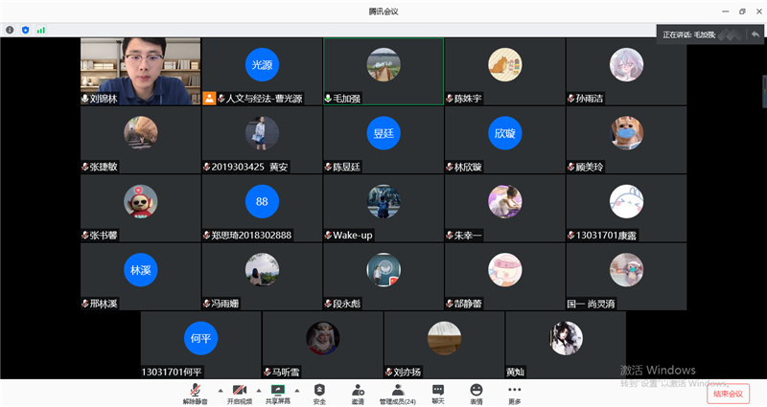
Task: Click the 88 blue avatar circle
Action: coord(262,201)
